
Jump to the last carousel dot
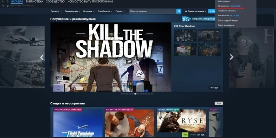(152, 94)
